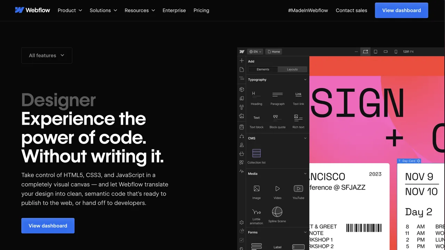The height and width of the screenshot is (250, 445).
Task: Add a YouTube element
Action: coord(298,192)
